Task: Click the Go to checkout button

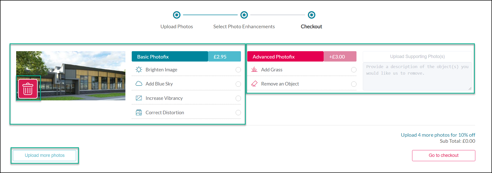Action: (x=443, y=155)
